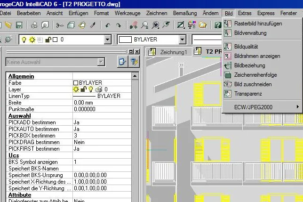The height and width of the screenshot is (202, 303).
Task: Open the Zeichnen menu
Action: 157,13
